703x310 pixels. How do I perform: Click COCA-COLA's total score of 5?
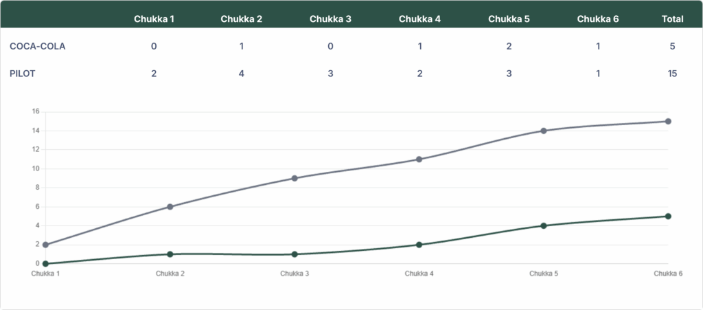672,46
